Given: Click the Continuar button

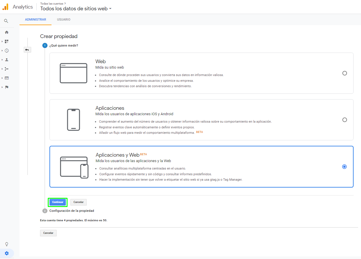Looking at the screenshot, I should [x=57, y=202].
